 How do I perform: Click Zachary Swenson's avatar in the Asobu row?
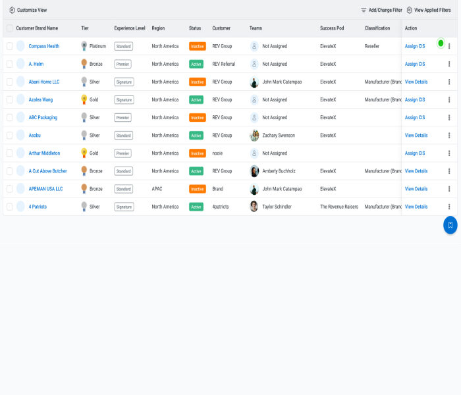[x=254, y=135]
